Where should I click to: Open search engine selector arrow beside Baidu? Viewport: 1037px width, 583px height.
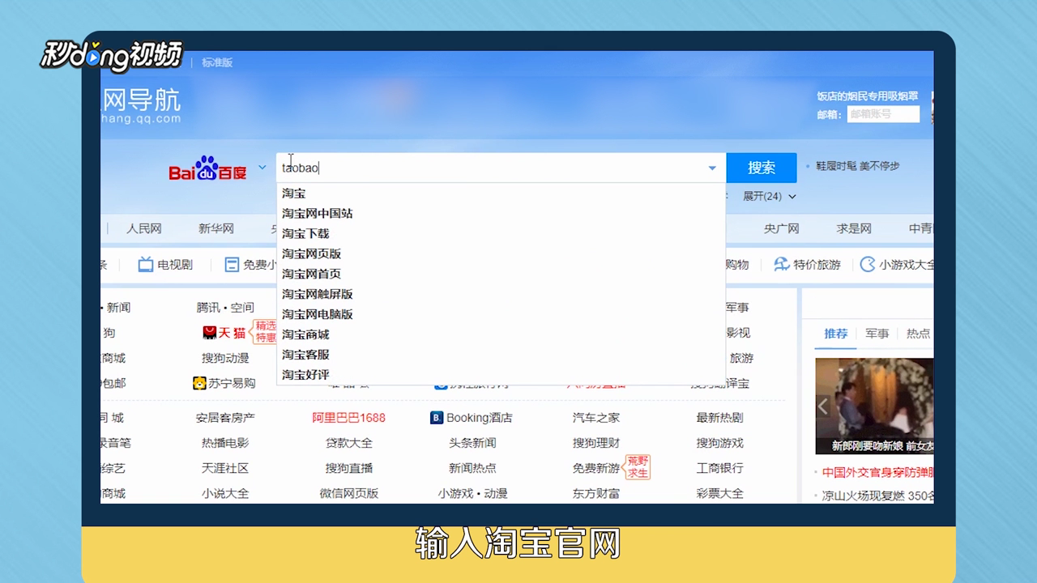click(x=262, y=168)
